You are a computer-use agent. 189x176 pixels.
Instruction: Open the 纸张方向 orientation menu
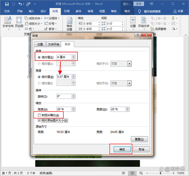click(33, 19)
